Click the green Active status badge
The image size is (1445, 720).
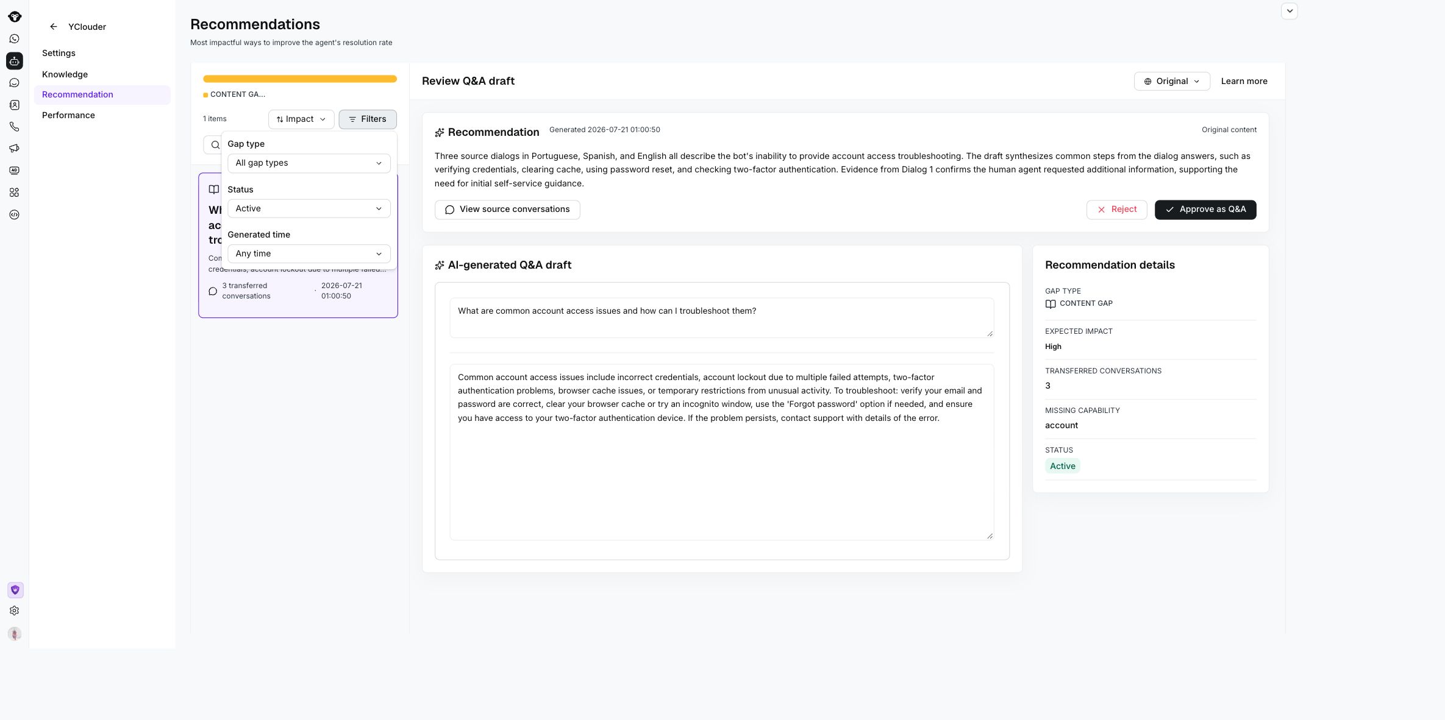pyautogui.click(x=1062, y=466)
